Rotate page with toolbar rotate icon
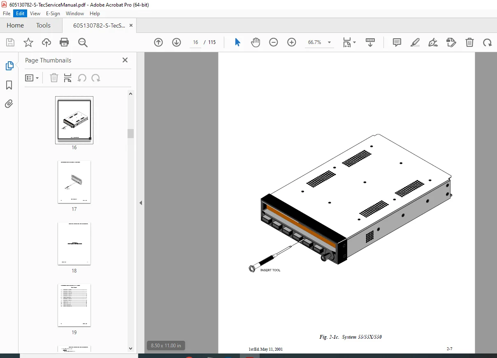This screenshot has width=497, height=358. [x=488, y=42]
